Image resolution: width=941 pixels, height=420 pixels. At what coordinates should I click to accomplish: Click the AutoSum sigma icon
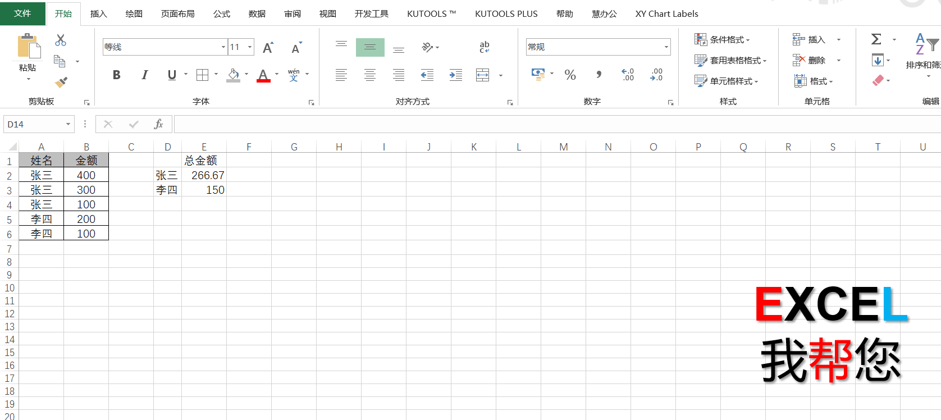876,39
